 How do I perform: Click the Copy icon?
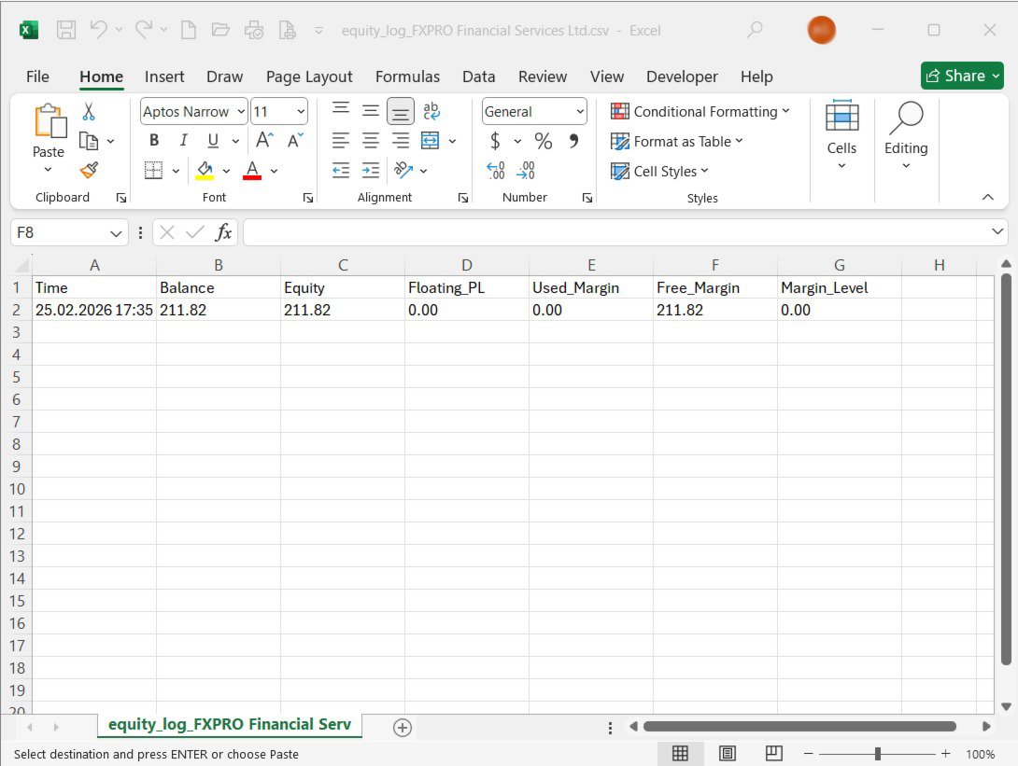(x=89, y=141)
